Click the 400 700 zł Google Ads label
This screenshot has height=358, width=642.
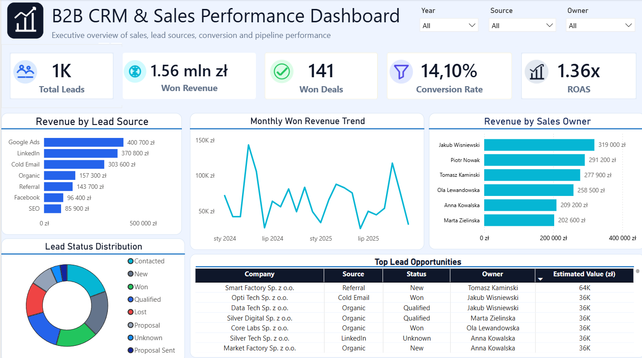[x=141, y=142]
